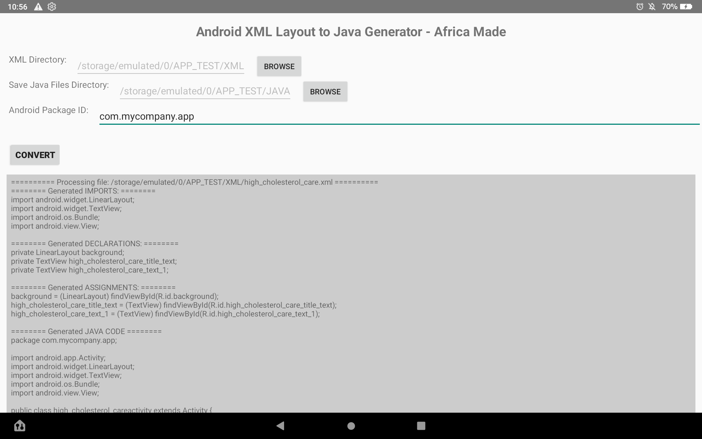Select the Save Java Files Directory field
The height and width of the screenshot is (439, 702).
204,91
